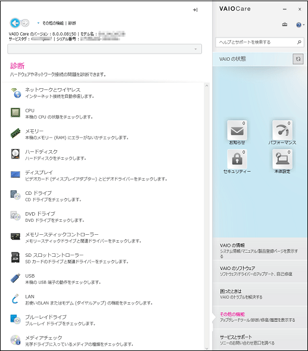Open the USB diagnosis title

click(x=30, y=276)
